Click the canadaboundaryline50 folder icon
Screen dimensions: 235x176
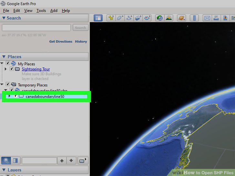coord(21,96)
